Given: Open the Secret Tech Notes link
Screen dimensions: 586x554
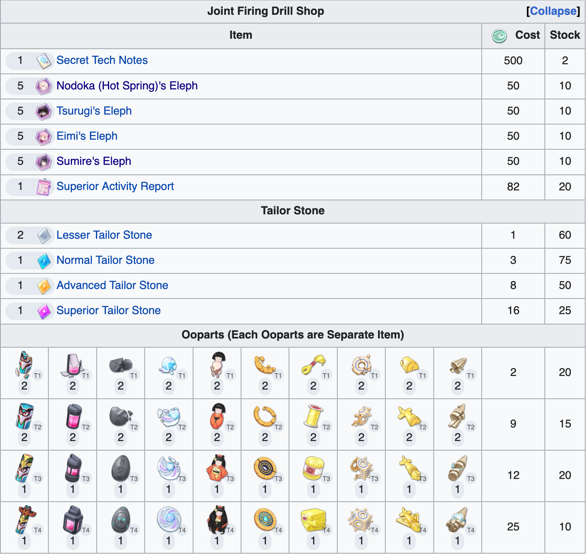Looking at the screenshot, I should coord(102,60).
